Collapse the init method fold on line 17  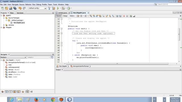[62, 29]
